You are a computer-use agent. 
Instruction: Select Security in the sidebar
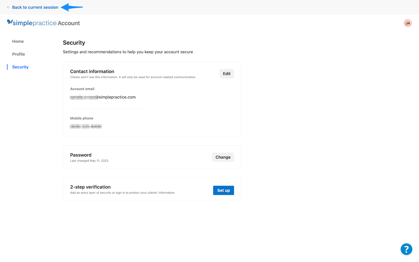pyautogui.click(x=20, y=67)
